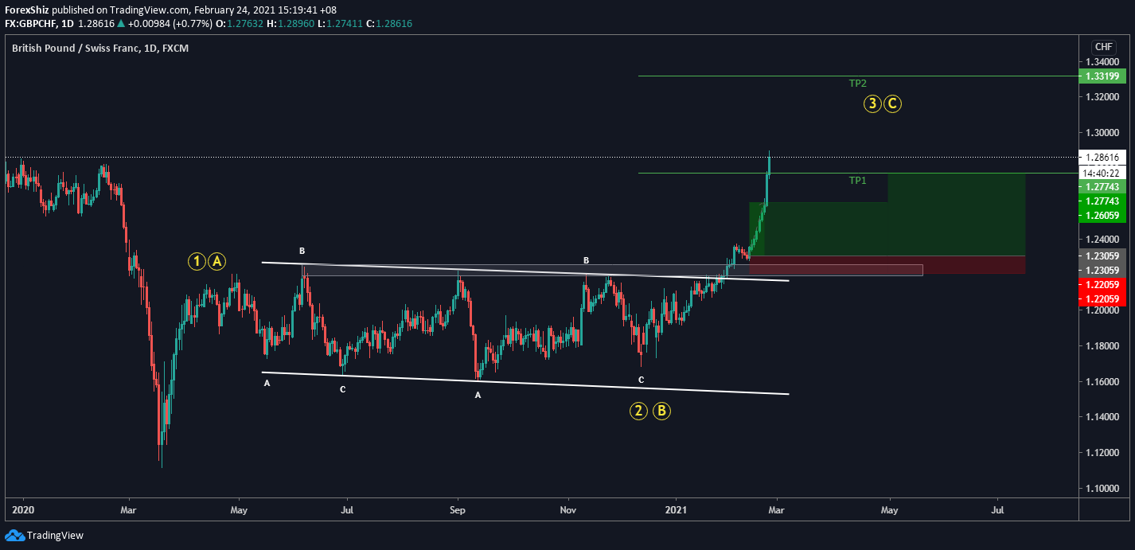The image size is (1135, 550).
Task: Click the 14:40:22 countdown label
Action: click(x=1102, y=172)
